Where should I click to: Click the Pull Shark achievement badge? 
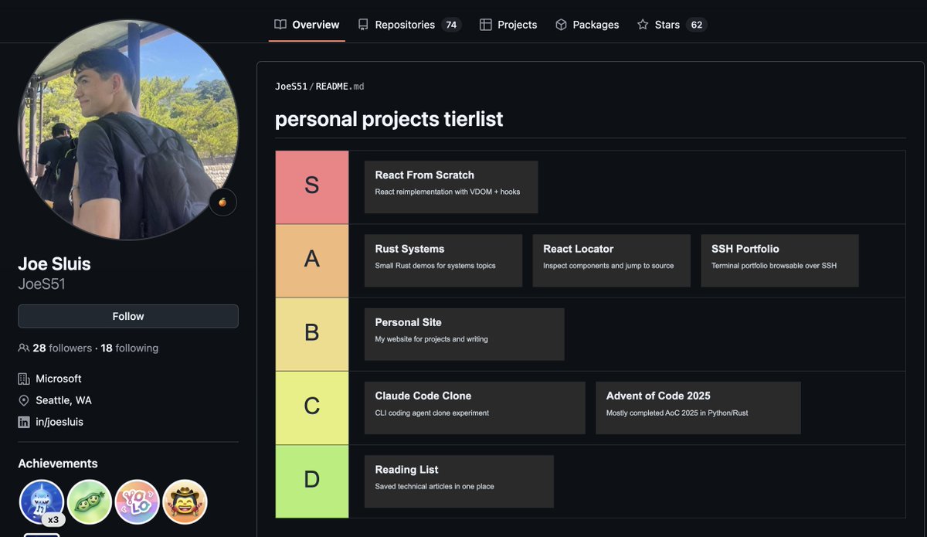click(42, 502)
